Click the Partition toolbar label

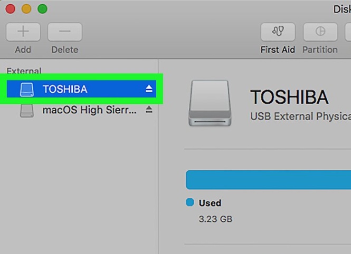point(320,50)
